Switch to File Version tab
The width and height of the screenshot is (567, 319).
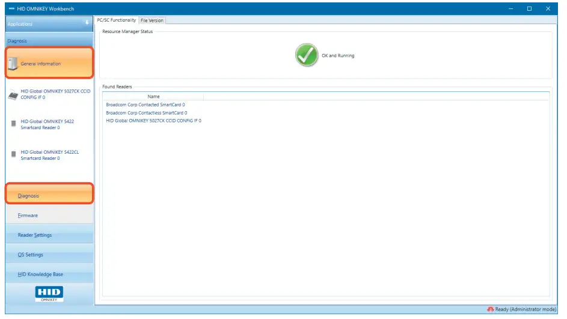coord(152,20)
